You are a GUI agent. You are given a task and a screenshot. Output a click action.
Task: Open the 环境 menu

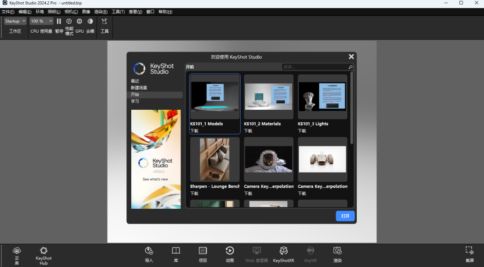[39, 12]
